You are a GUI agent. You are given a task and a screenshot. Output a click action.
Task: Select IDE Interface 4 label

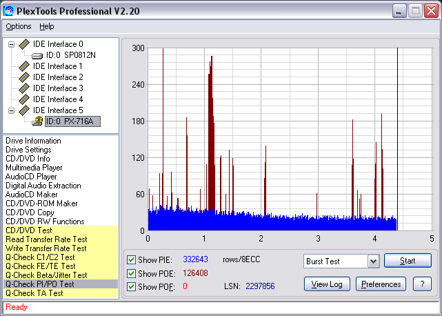point(58,99)
